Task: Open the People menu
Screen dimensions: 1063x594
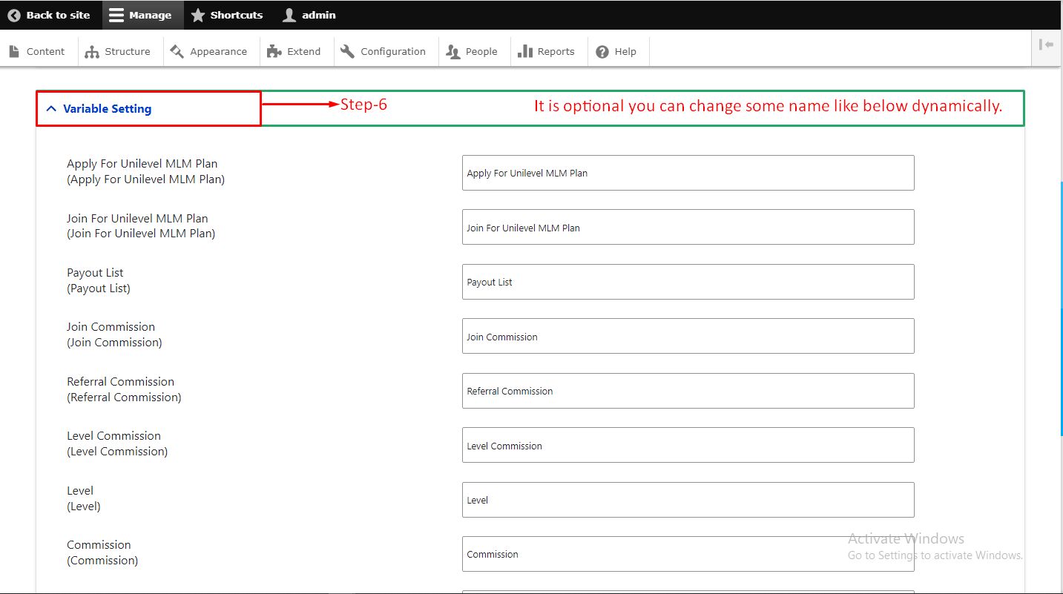Action: click(473, 51)
